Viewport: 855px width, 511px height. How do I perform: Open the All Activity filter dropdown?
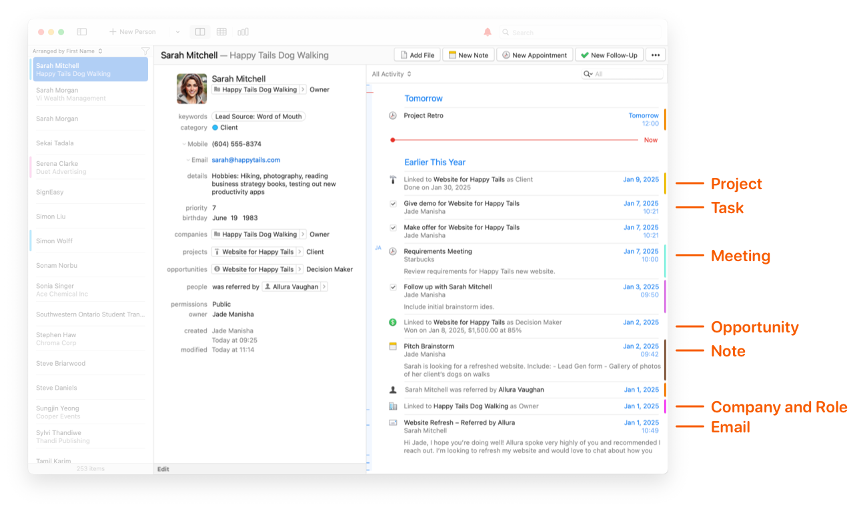(391, 74)
